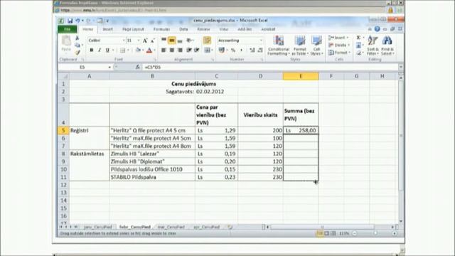Switch to mar_CenuPied sheet tab
This screenshot has height=256, width=455.
tap(171, 227)
